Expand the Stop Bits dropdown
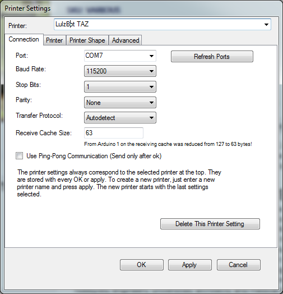The image size is (283, 294). [120, 87]
